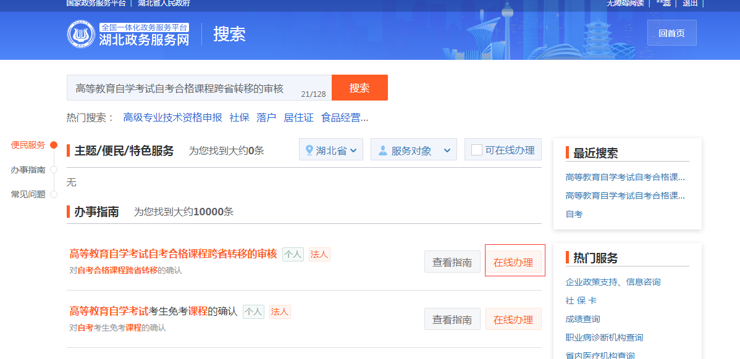The height and width of the screenshot is (359, 740).
Task: Open 无障碍阅读 accessibility mode
Action: click(x=625, y=3)
